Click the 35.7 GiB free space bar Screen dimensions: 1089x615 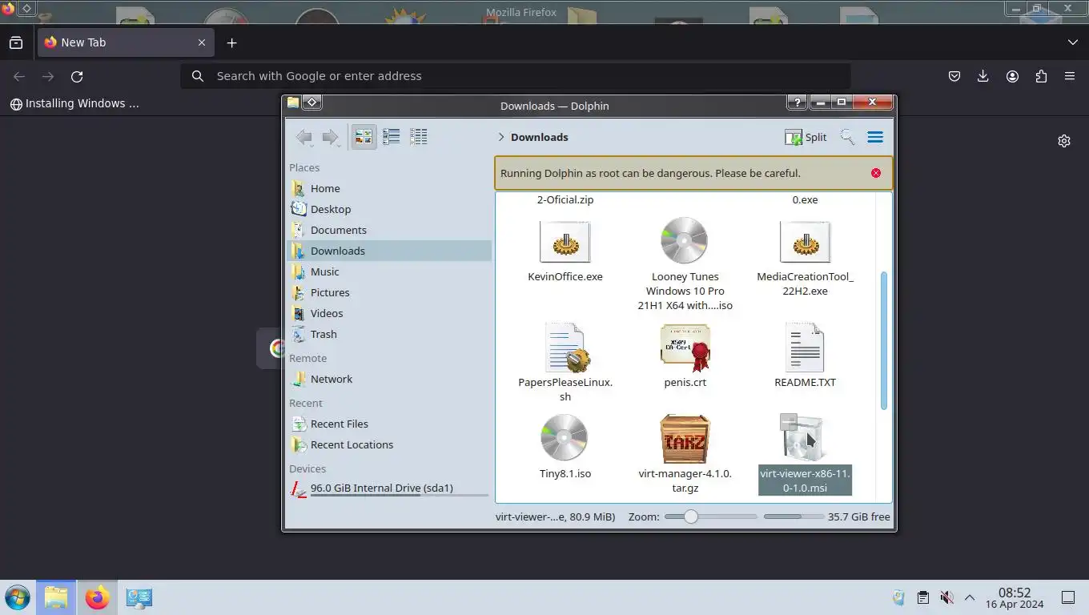794,517
